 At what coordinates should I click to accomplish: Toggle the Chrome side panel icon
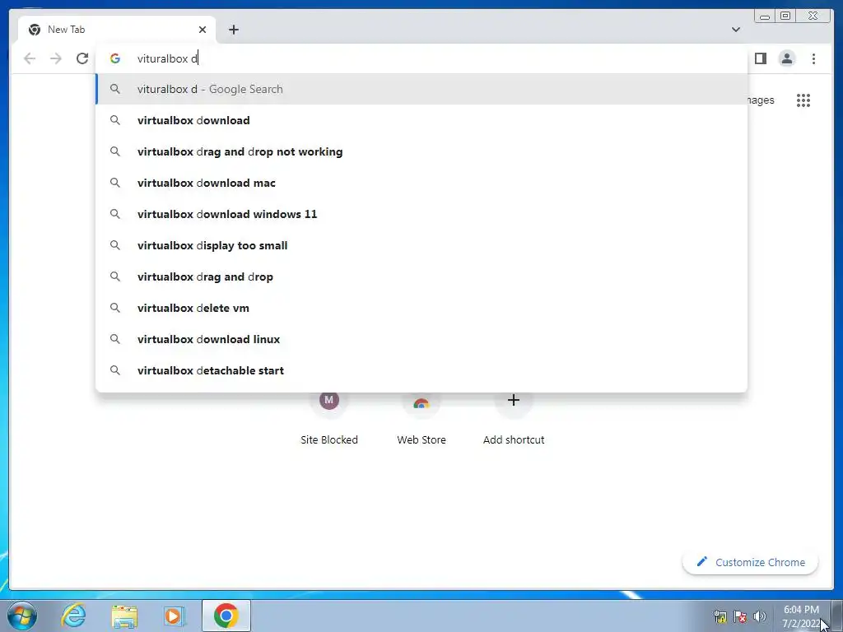tap(760, 58)
